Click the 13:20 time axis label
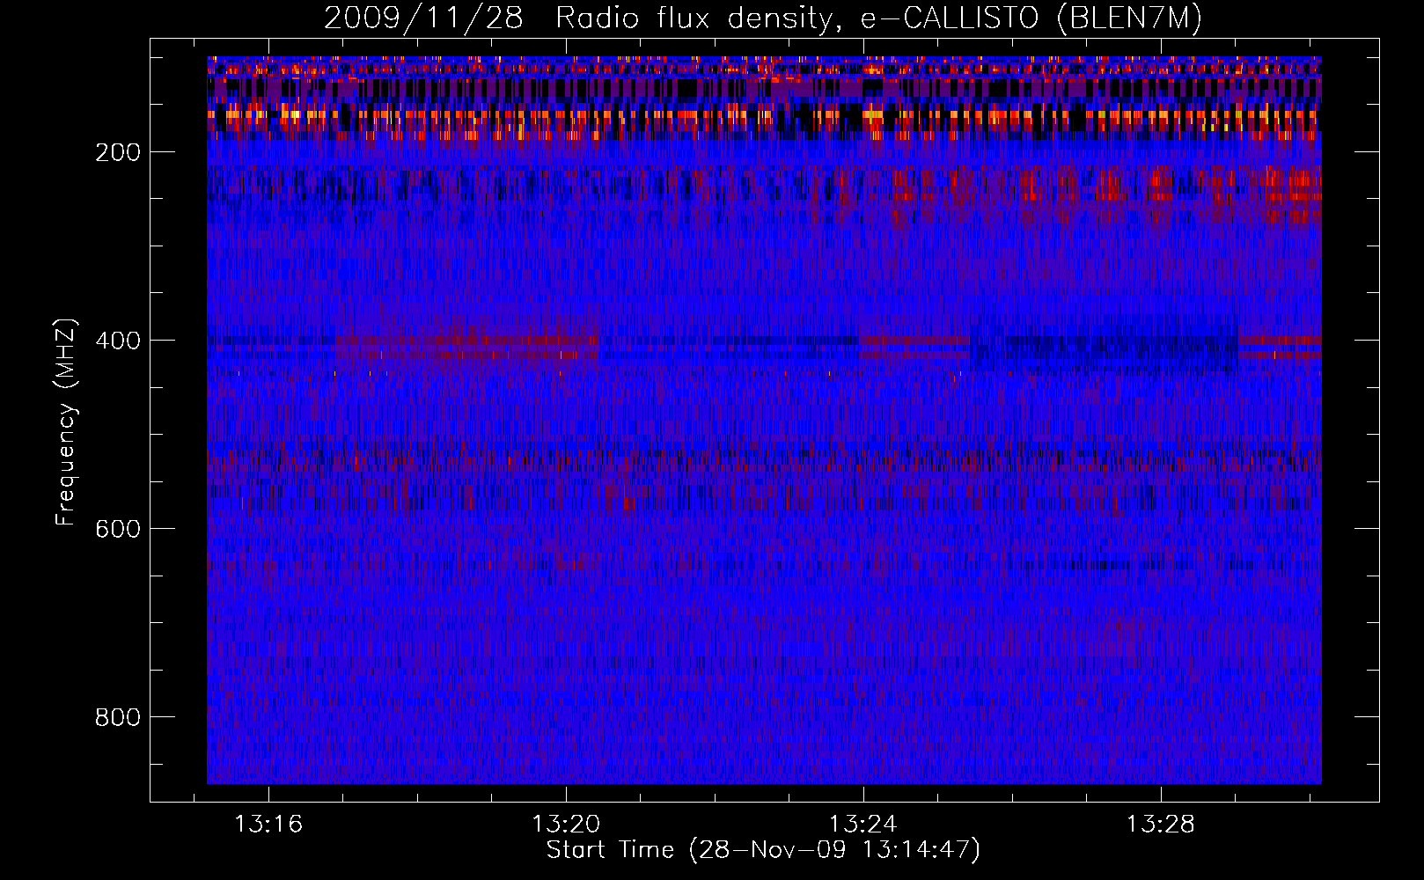The image size is (1424, 880). pyautogui.click(x=566, y=824)
